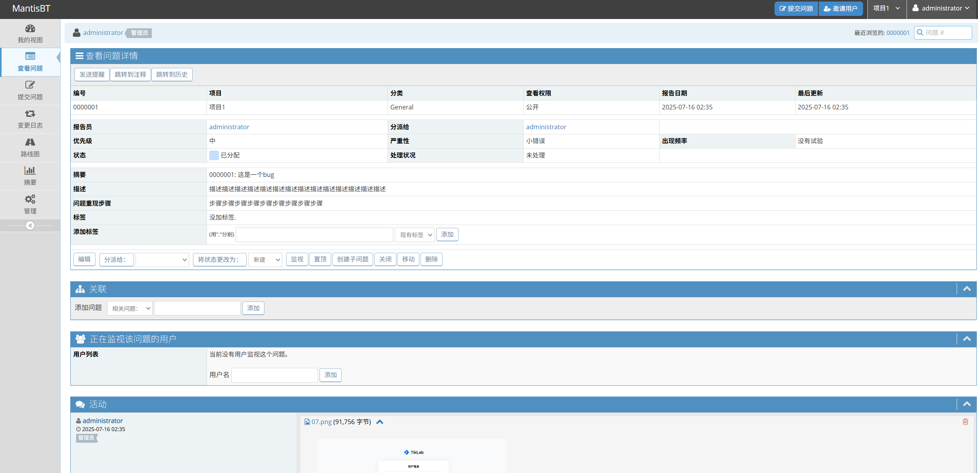Click the Jump to History button
The image size is (978, 473).
click(x=172, y=75)
